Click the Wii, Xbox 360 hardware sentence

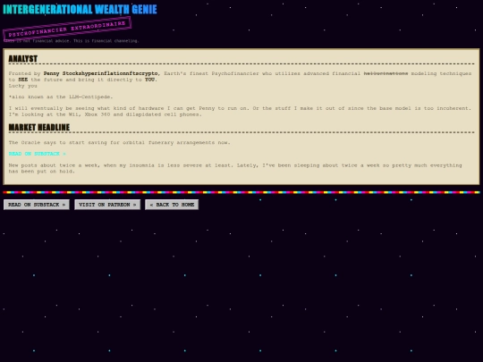tap(105, 114)
